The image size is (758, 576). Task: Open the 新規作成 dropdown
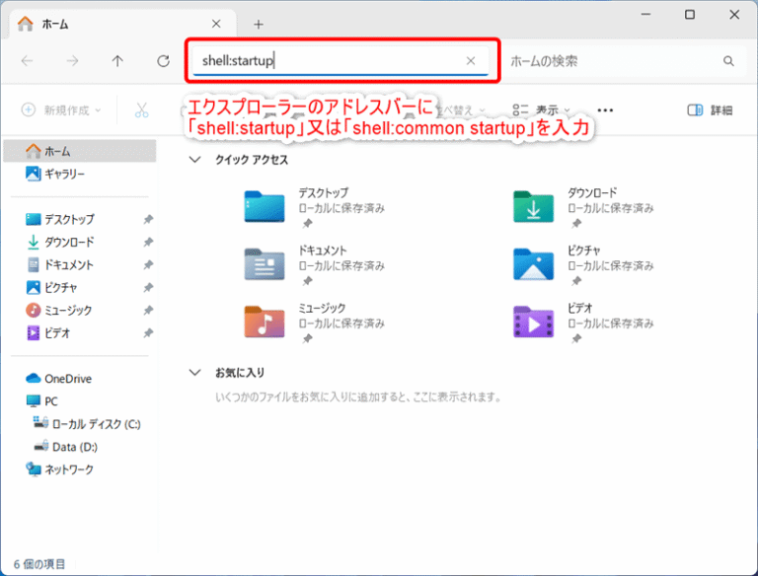(61, 110)
